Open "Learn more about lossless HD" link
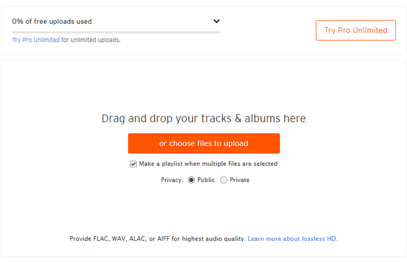Screen dimensions: 407x262 [x=292, y=239]
